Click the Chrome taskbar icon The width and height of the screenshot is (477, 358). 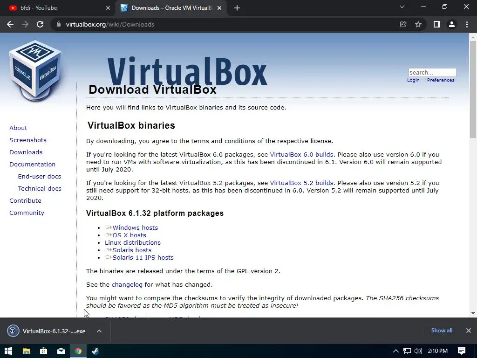(x=78, y=351)
